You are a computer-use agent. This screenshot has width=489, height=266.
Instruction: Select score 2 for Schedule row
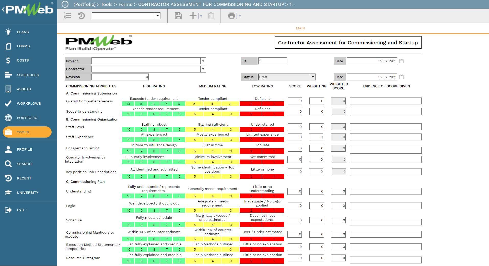[251, 225]
